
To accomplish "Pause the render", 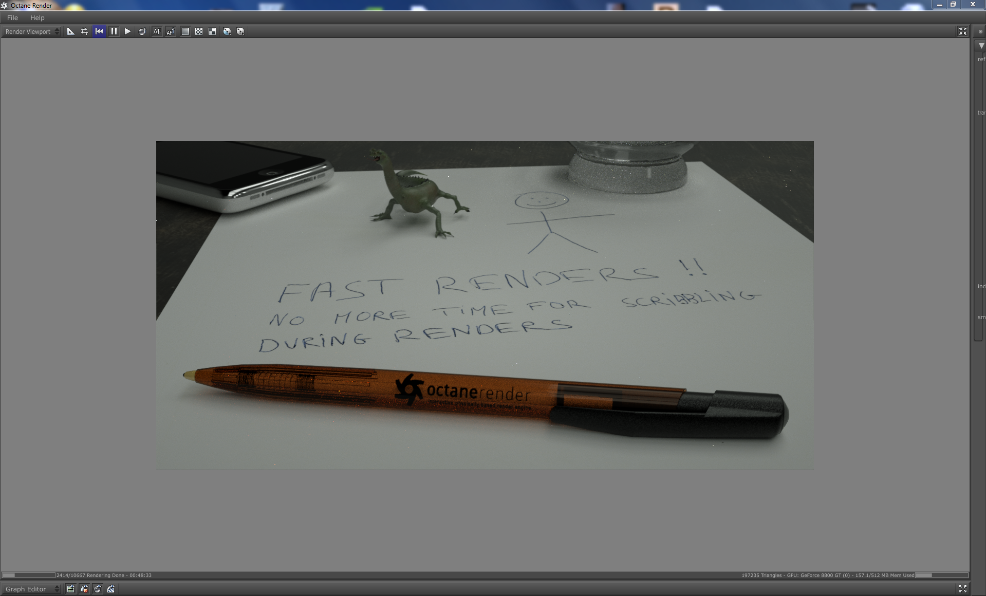I will 114,31.
